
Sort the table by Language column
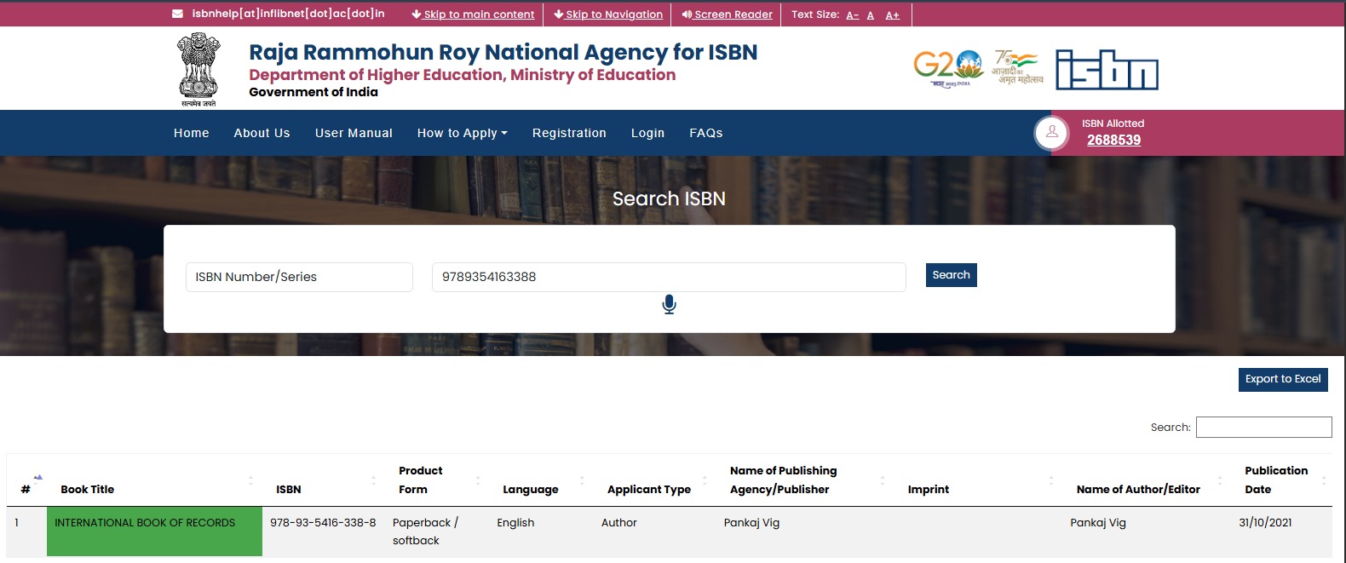pos(530,489)
